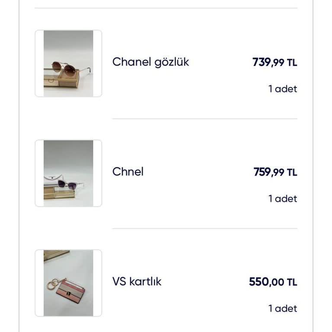The image size is (332, 332).
Task: Click the VS kartlık product name
Action: pyautogui.click(x=137, y=281)
